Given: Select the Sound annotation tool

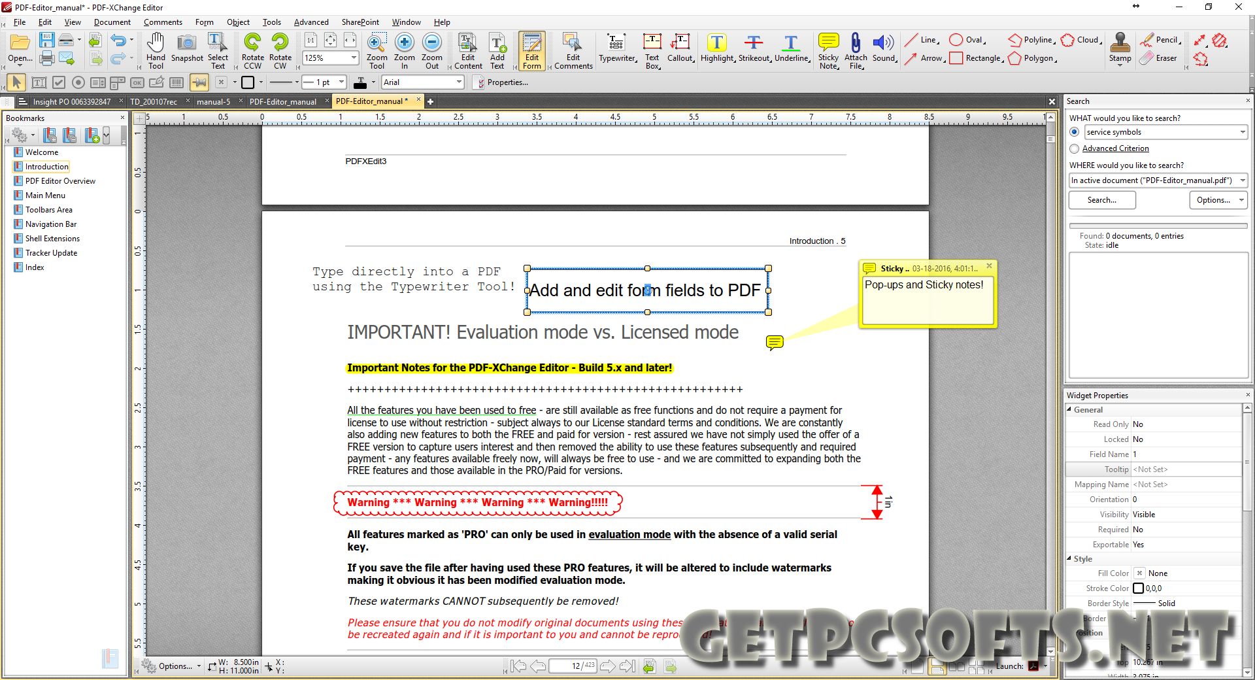Looking at the screenshot, I should pos(884,48).
